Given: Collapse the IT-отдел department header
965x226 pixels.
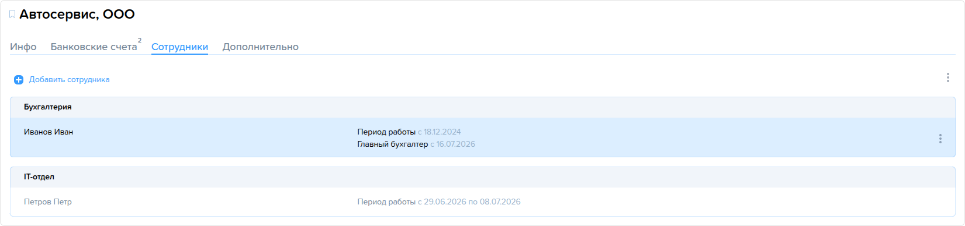Looking at the screenshot, I should point(483,177).
